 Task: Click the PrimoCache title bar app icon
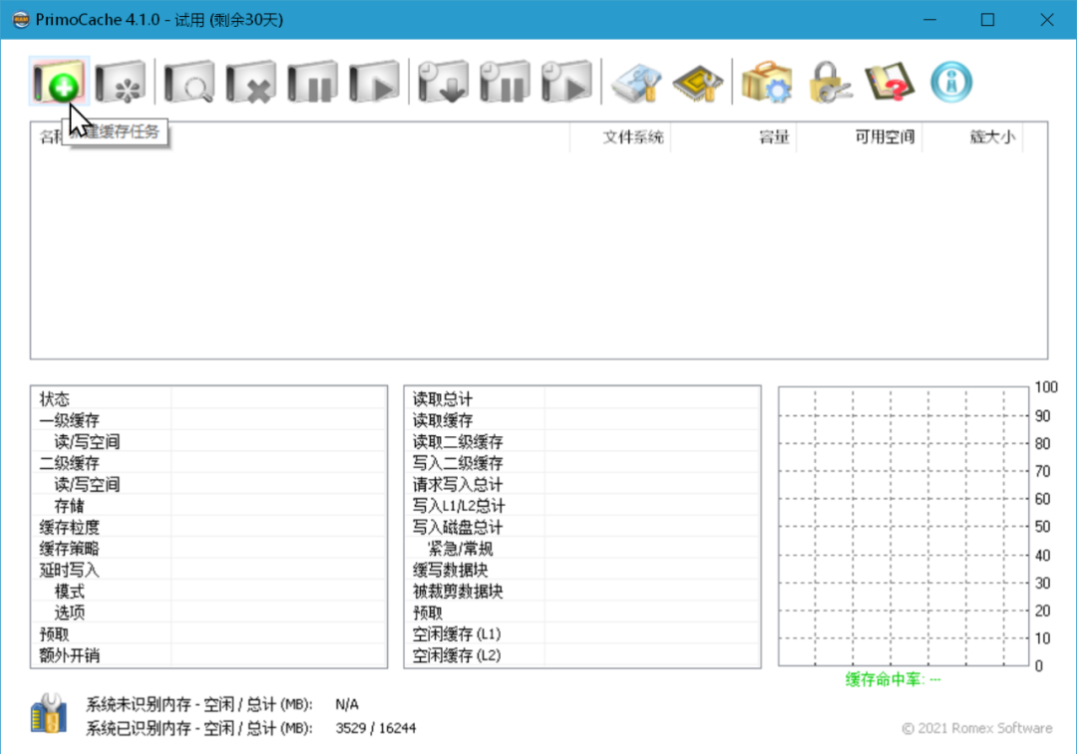[21, 19]
